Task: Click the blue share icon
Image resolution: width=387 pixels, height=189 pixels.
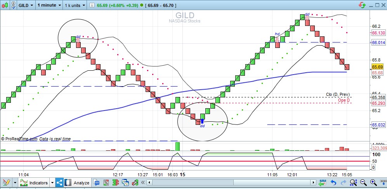Action: 59,182
